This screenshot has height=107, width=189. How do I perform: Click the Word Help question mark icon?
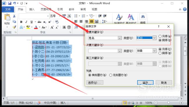pos(185,9)
